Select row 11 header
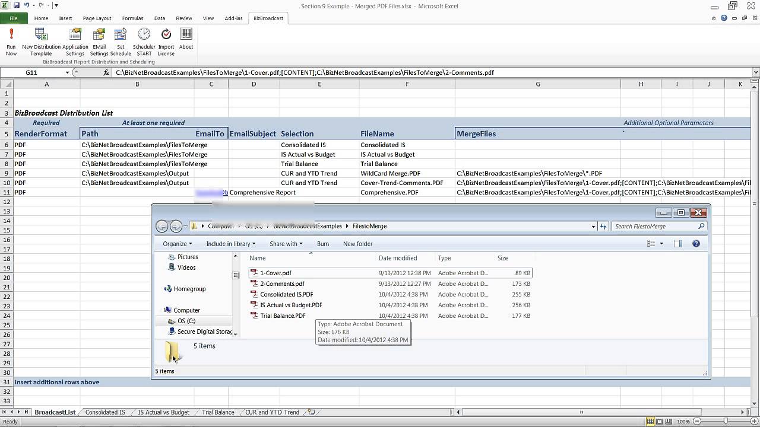Image resolution: width=760 pixels, height=427 pixels. click(7, 192)
